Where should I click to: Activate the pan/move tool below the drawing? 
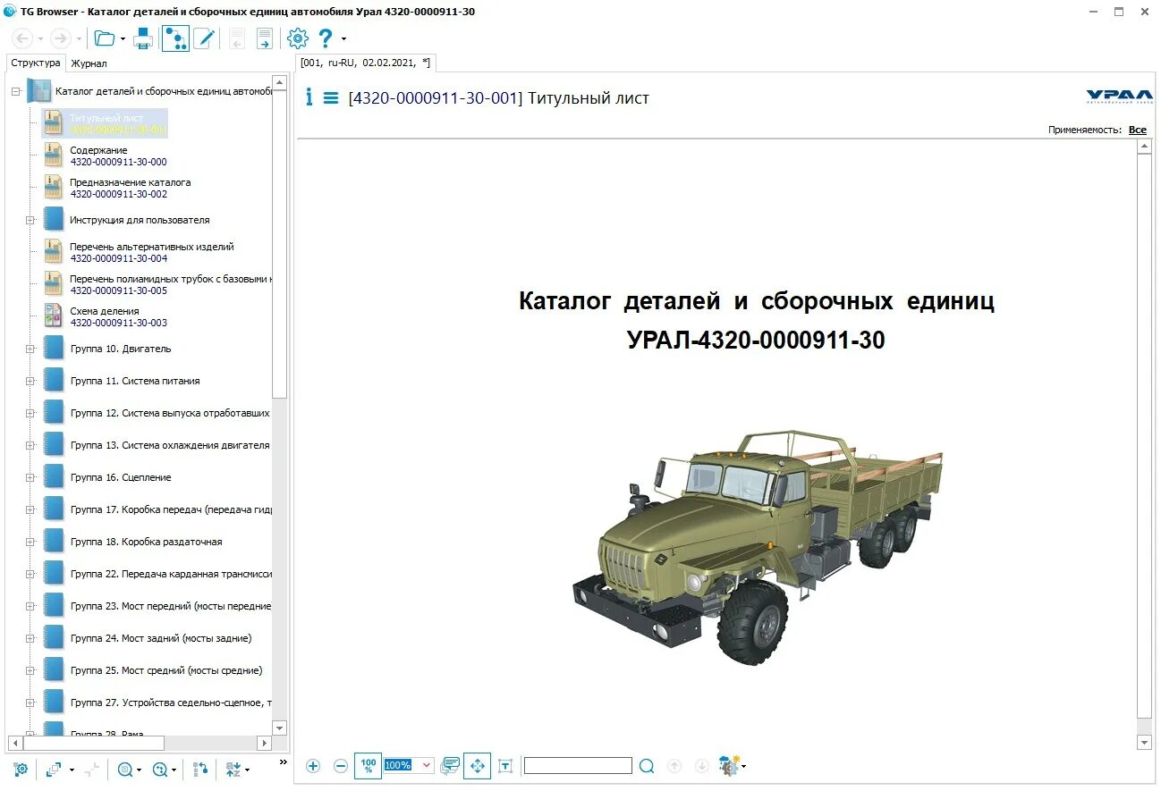(477, 765)
